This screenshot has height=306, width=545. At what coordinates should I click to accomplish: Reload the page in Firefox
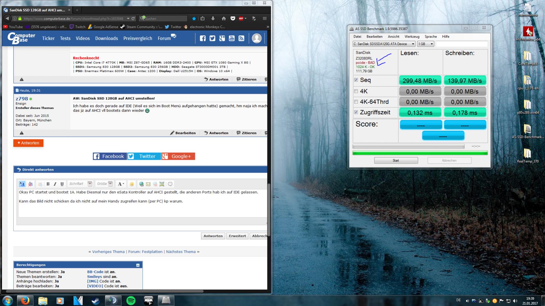(133, 18)
